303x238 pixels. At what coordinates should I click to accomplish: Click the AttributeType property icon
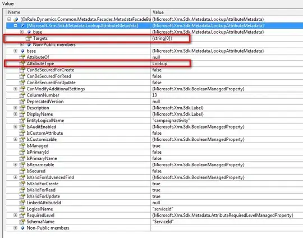[22, 63]
